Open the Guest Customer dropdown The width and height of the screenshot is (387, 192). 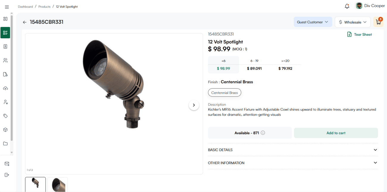point(313,22)
